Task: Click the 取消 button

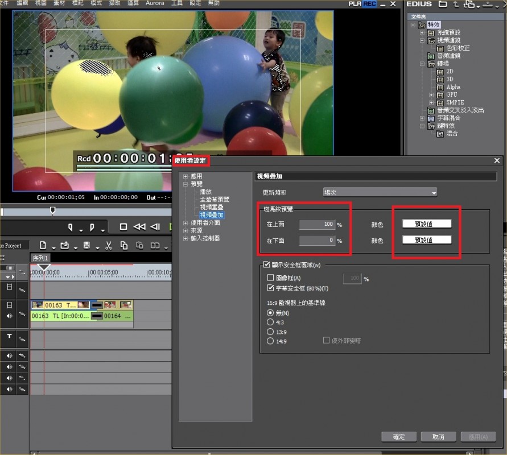Action: point(438,437)
